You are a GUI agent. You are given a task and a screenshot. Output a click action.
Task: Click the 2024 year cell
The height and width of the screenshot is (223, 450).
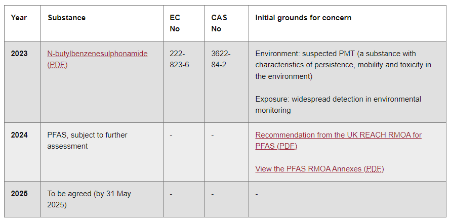(x=19, y=135)
